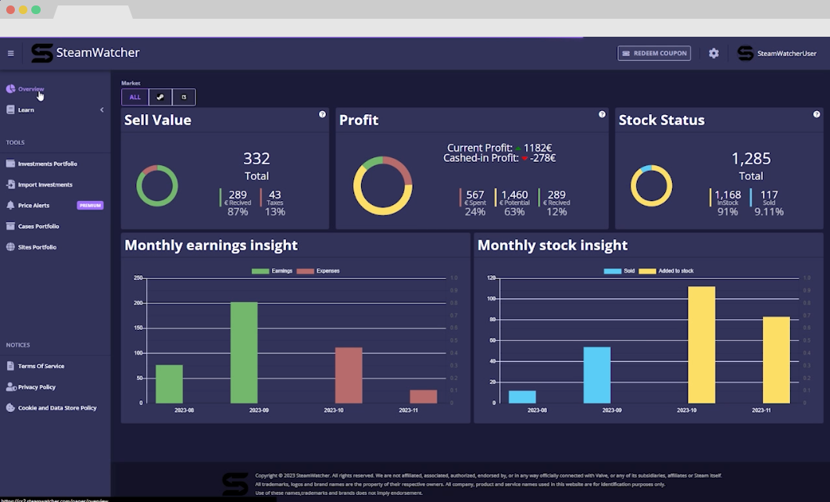
Task: Toggle the Expenses legend series
Action: click(318, 271)
